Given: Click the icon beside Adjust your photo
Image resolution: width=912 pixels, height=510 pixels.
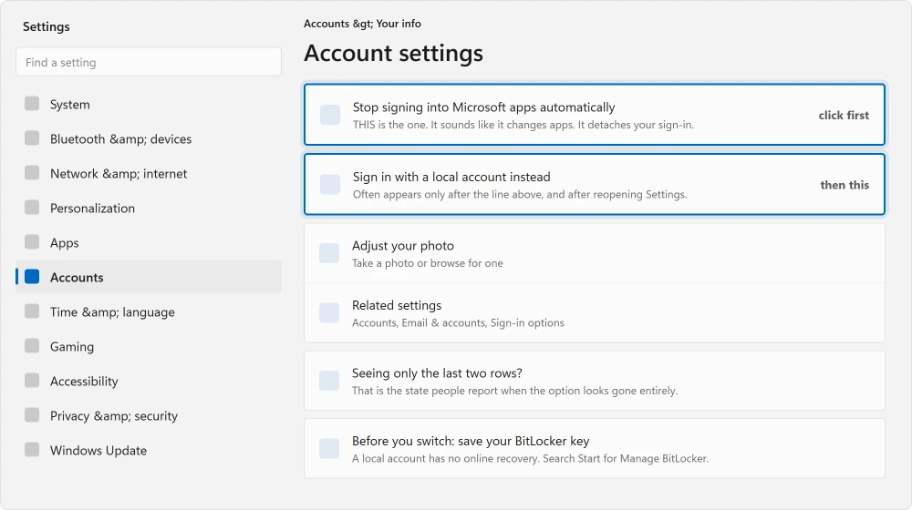Looking at the screenshot, I should point(329,253).
